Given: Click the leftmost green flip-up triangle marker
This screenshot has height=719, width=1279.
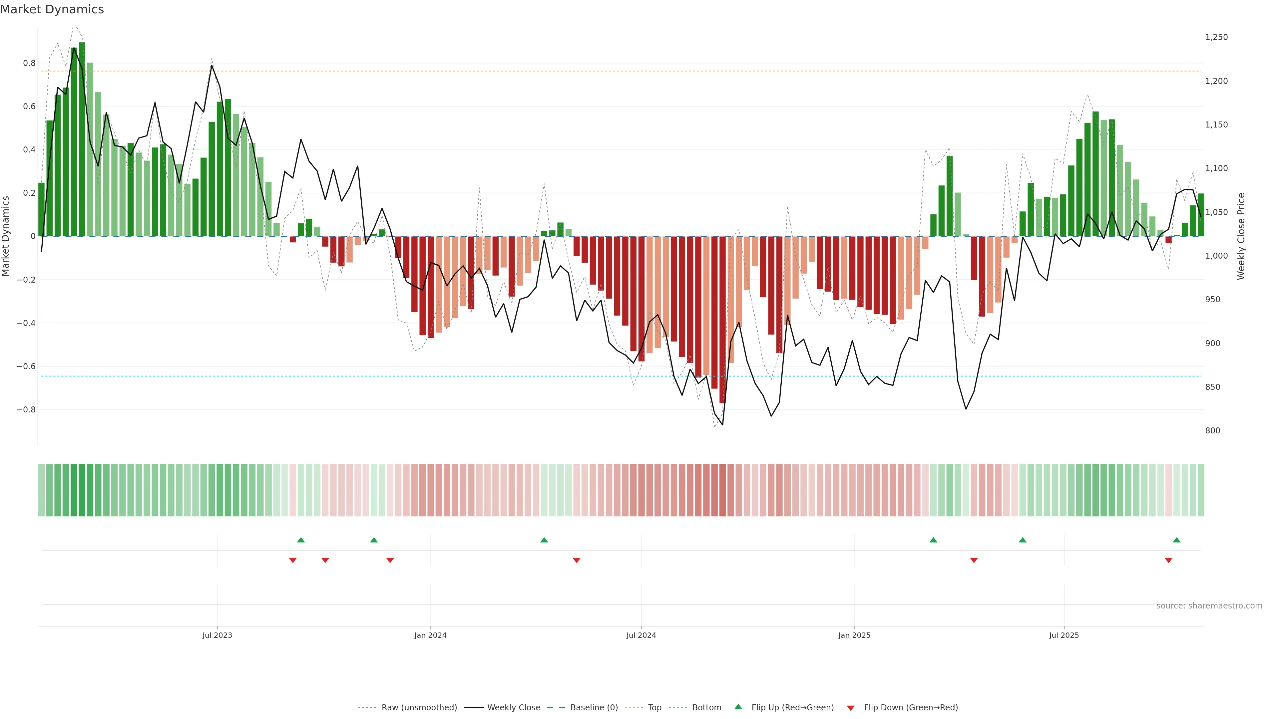Looking at the screenshot, I should (x=301, y=540).
